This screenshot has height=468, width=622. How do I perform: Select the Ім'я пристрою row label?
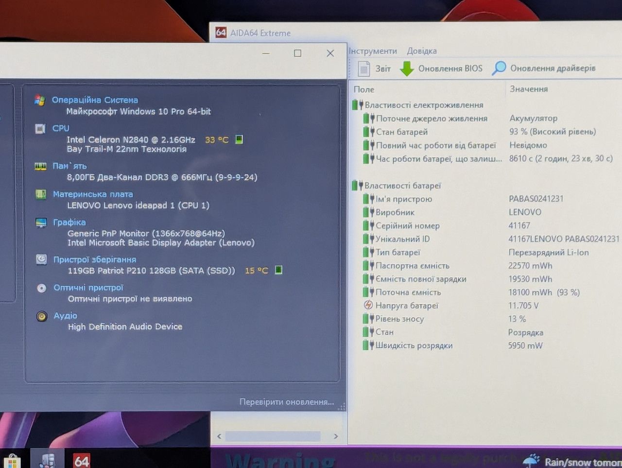404,199
